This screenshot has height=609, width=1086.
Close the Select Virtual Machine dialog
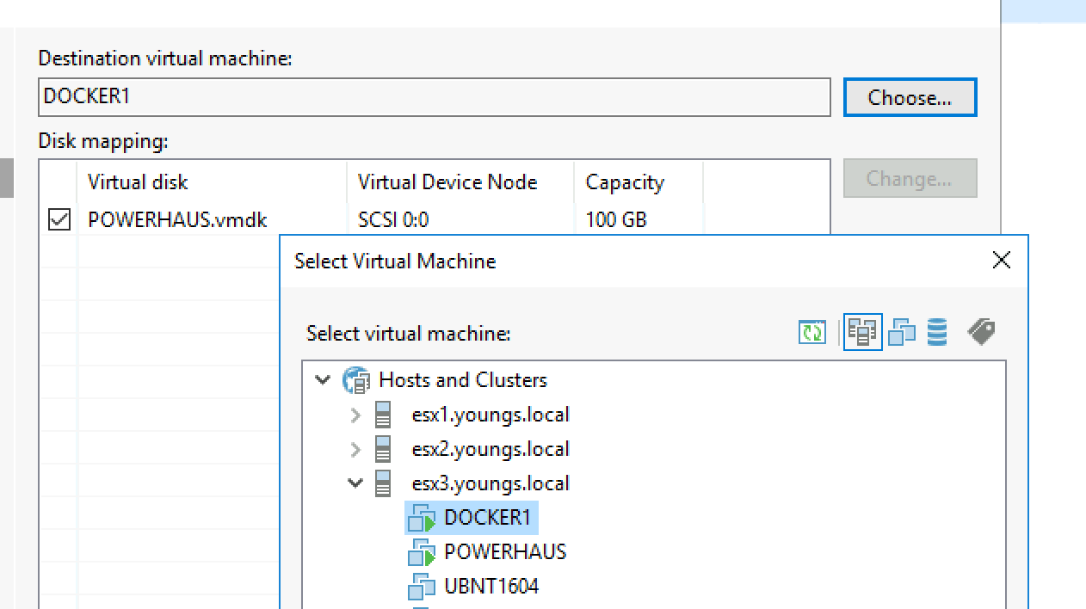(x=1001, y=261)
